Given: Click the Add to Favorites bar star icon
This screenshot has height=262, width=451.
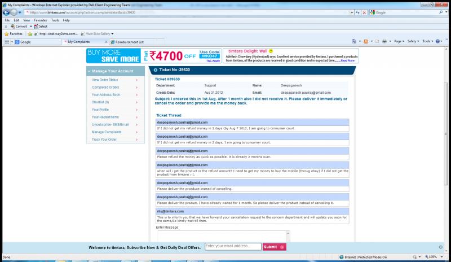Looking at the screenshot, I should click(x=30, y=34).
